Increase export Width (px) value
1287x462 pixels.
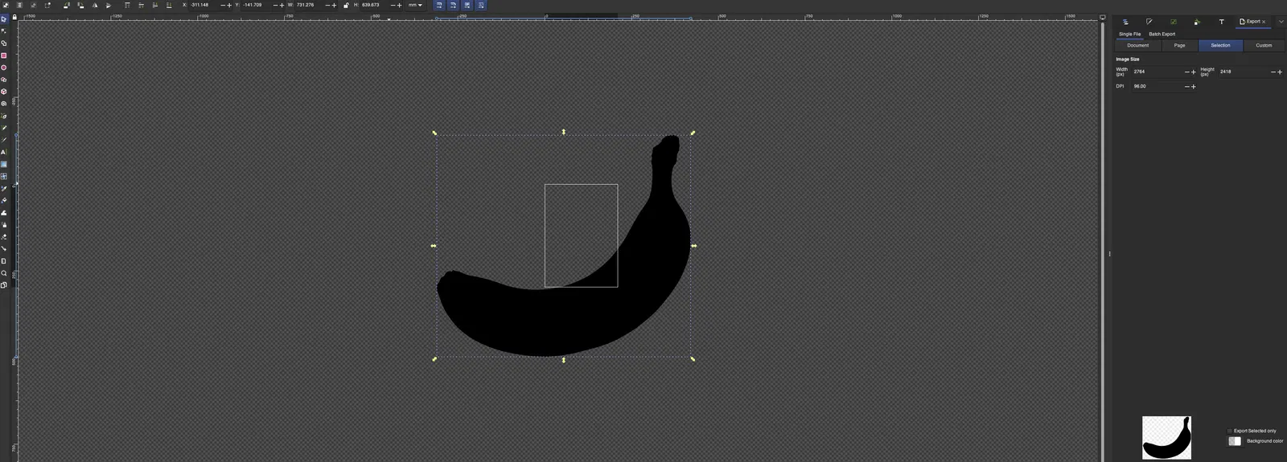point(1193,72)
